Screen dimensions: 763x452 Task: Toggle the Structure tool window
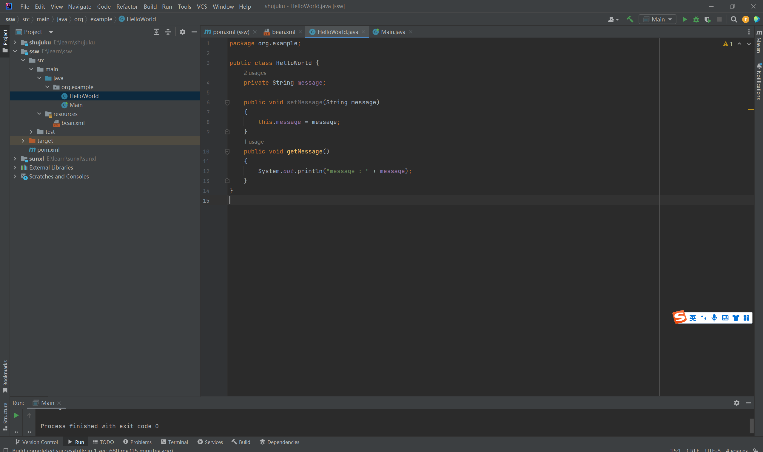[5, 415]
